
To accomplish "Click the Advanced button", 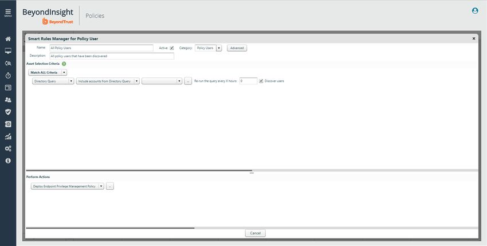I will 237,48.
